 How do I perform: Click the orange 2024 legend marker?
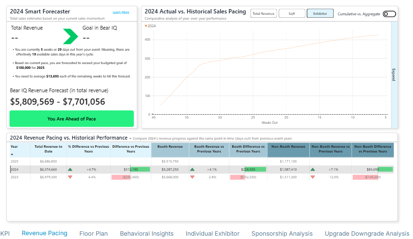[x=146, y=26]
